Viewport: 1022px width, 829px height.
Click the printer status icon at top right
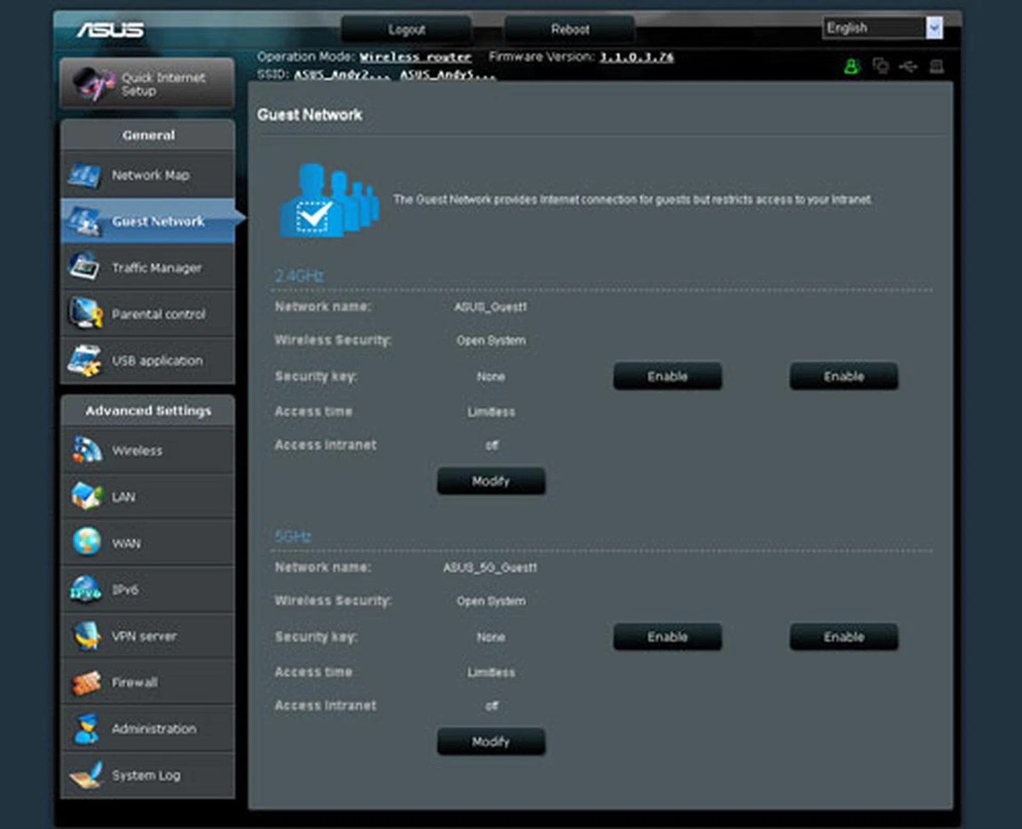point(936,67)
